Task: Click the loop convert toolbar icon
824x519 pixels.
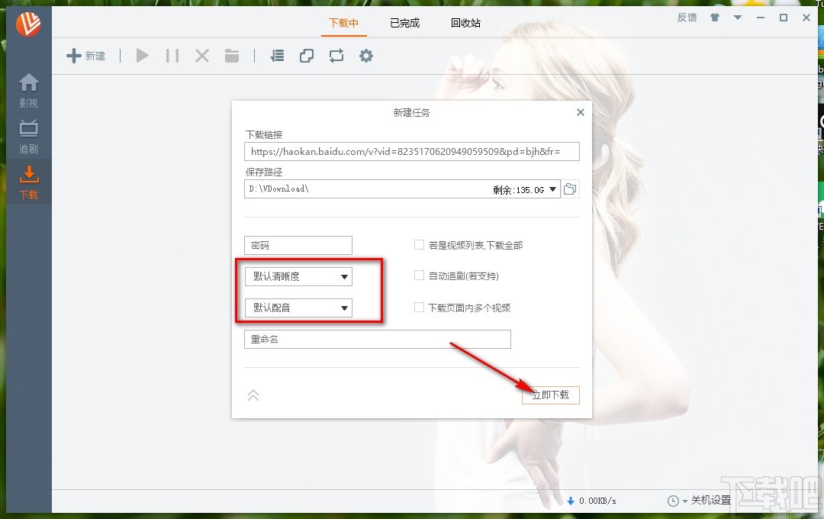Action: (x=336, y=56)
